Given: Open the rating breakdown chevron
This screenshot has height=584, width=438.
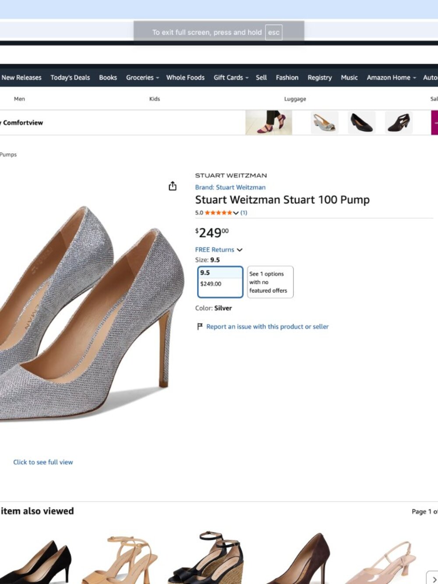Looking at the screenshot, I should click(236, 213).
